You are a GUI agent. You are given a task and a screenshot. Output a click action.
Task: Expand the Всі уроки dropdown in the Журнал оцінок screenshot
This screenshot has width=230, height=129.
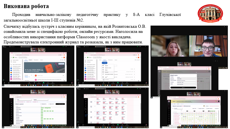pyautogui.click(x=178, y=108)
